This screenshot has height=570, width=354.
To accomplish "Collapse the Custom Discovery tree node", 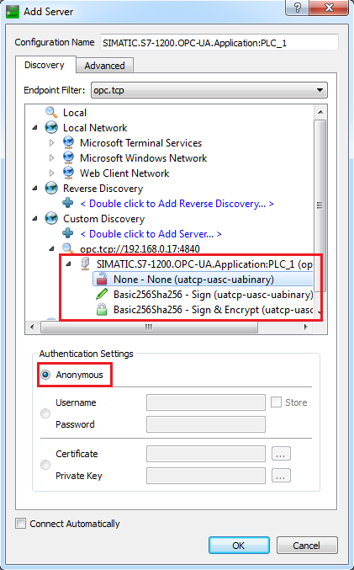I will tap(34, 218).
